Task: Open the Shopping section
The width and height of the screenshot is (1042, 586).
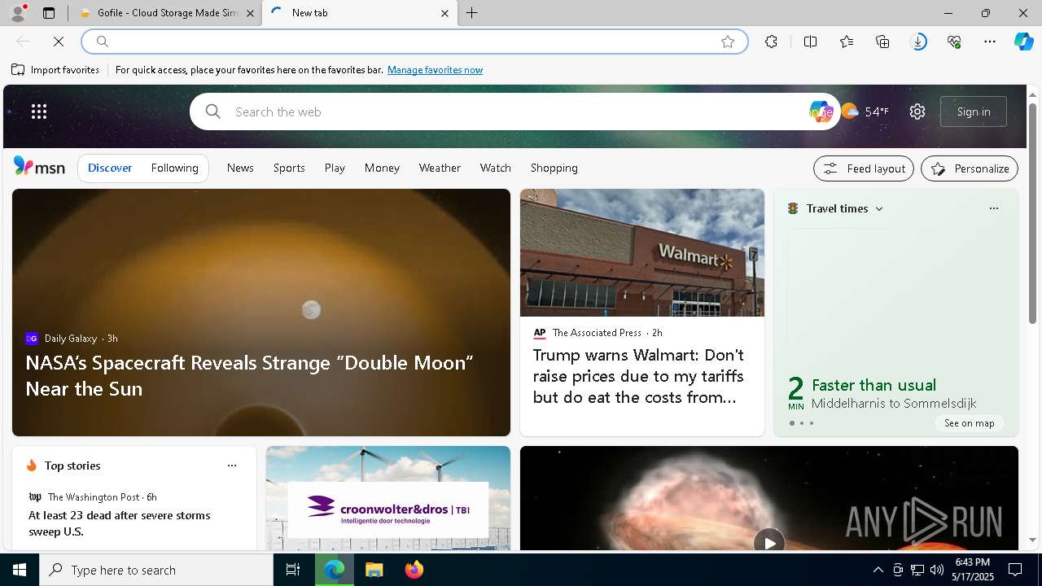Action: [x=554, y=168]
